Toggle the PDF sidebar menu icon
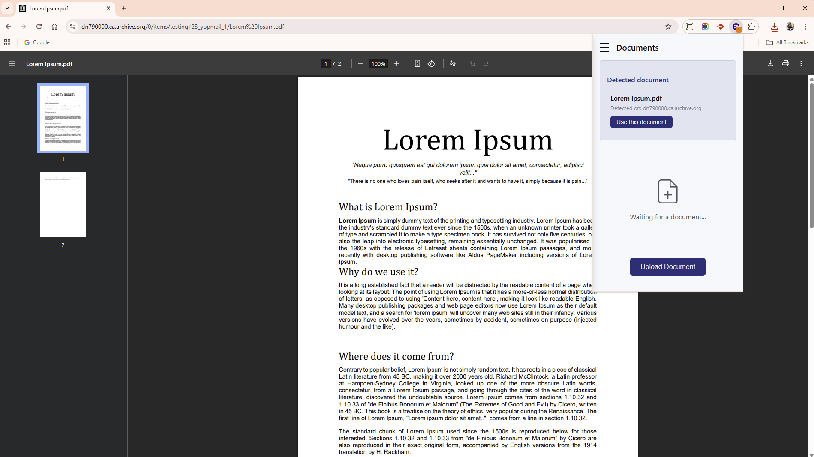Image resolution: width=814 pixels, height=457 pixels. click(x=12, y=64)
